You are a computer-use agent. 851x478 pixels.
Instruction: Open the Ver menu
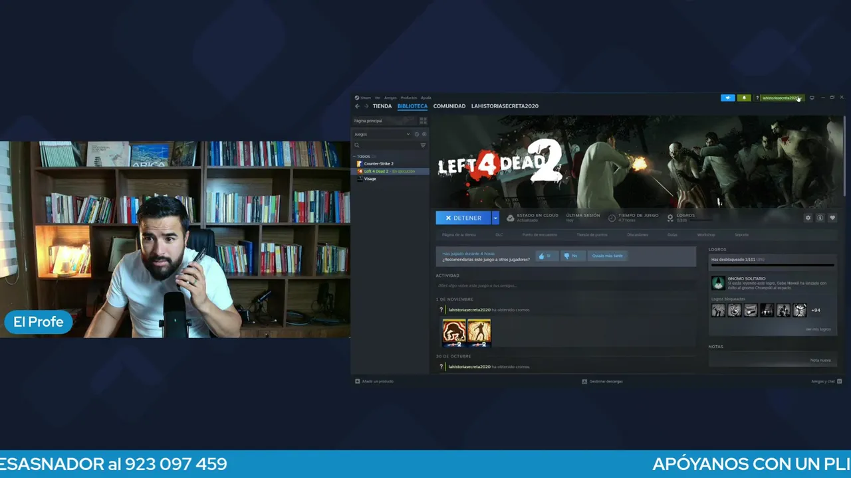378,98
